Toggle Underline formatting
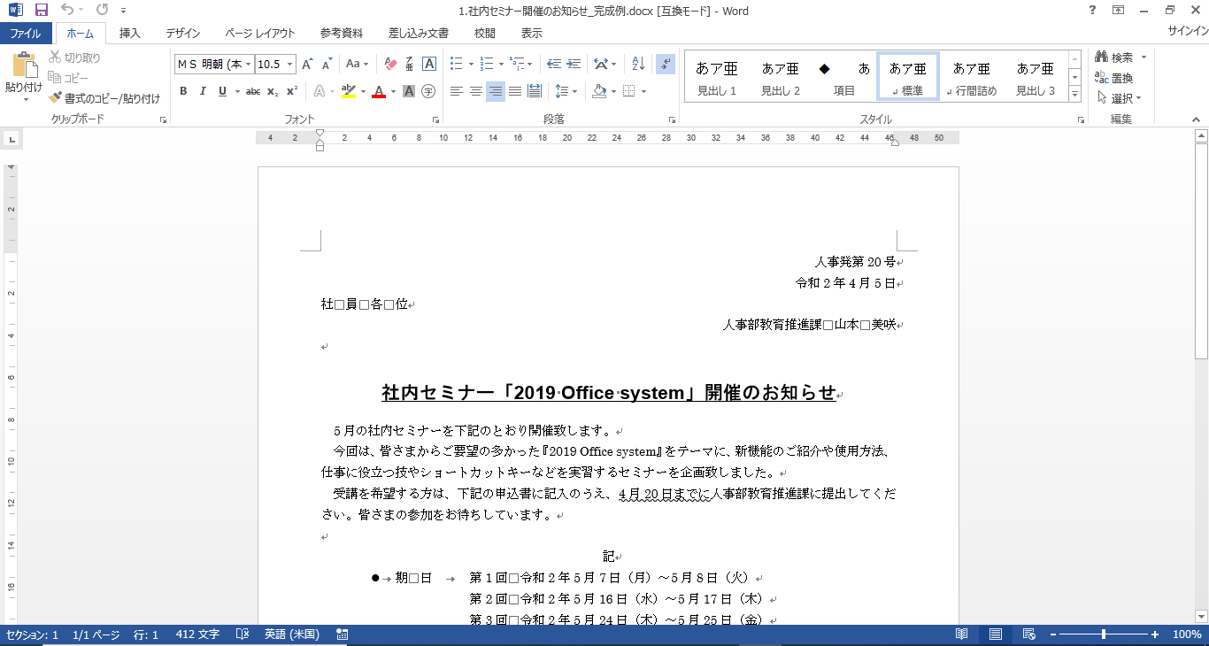Image resolution: width=1209 pixels, height=646 pixels. point(222,91)
